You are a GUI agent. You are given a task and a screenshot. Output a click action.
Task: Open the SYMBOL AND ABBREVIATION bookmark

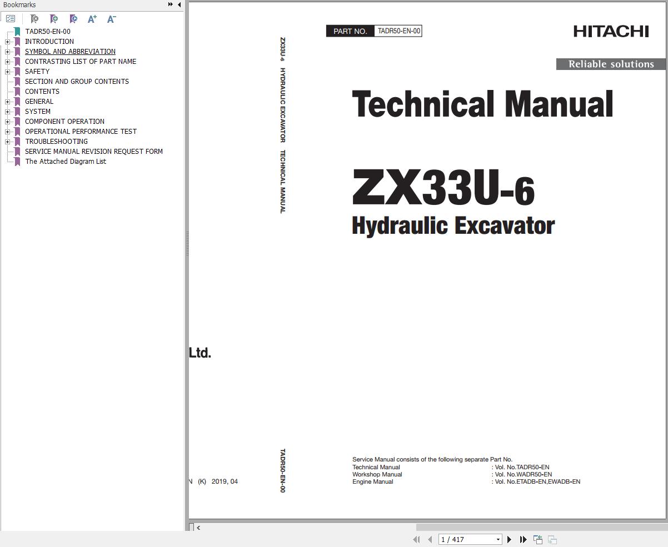[x=70, y=52]
